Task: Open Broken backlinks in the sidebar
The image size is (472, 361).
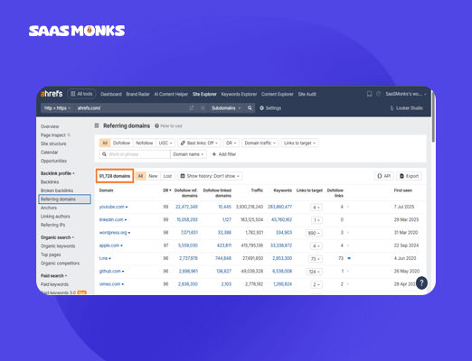Action: pyautogui.click(x=57, y=190)
